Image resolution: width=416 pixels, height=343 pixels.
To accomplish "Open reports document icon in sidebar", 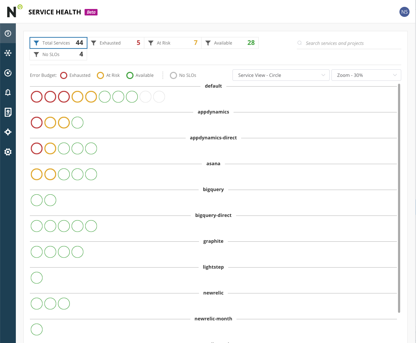I will [x=8, y=112].
